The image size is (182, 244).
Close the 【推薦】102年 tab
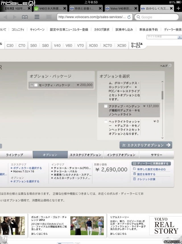pyautogui.click(x=29, y=8)
